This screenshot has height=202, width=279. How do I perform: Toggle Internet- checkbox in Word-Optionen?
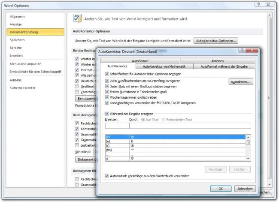point(77,70)
